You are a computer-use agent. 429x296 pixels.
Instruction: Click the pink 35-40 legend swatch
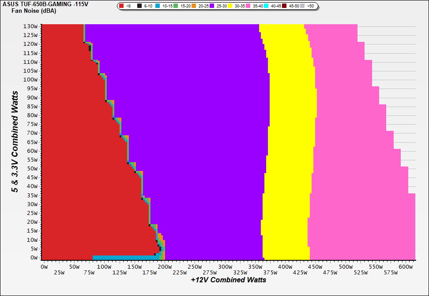point(248,6)
